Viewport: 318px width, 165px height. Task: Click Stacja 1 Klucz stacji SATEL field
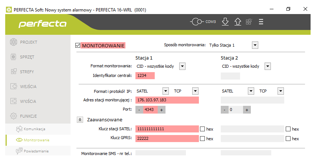pos(167,129)
